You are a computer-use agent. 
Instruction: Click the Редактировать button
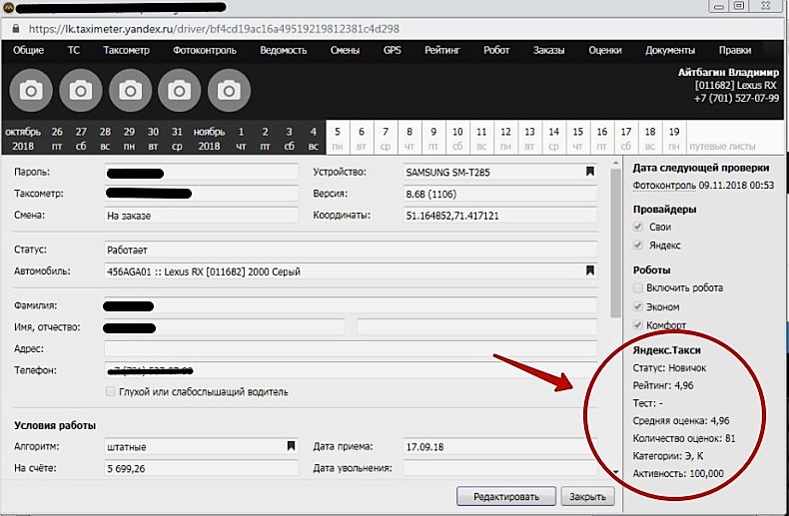click(x=506, y=496)
